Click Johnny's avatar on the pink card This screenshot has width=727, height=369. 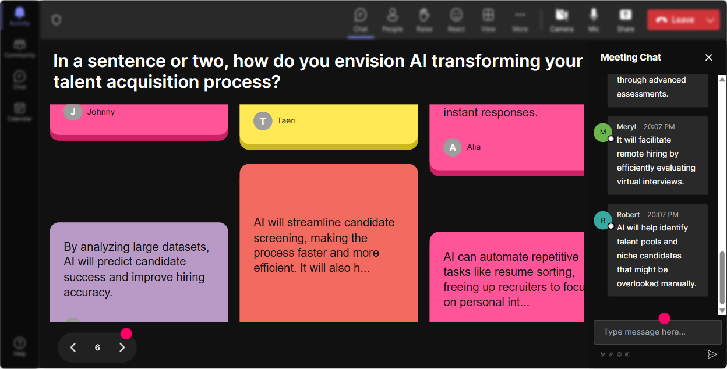[x=73, y=112]
